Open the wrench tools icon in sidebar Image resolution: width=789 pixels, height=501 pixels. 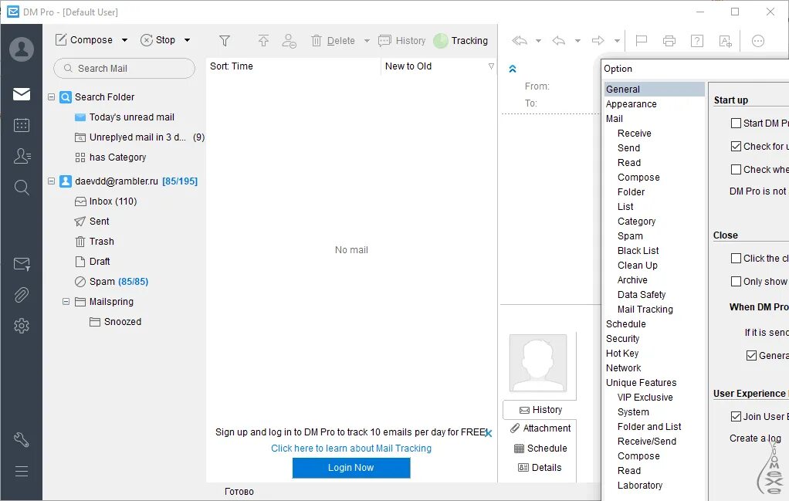pyautogui.click(x=22, y=440)
